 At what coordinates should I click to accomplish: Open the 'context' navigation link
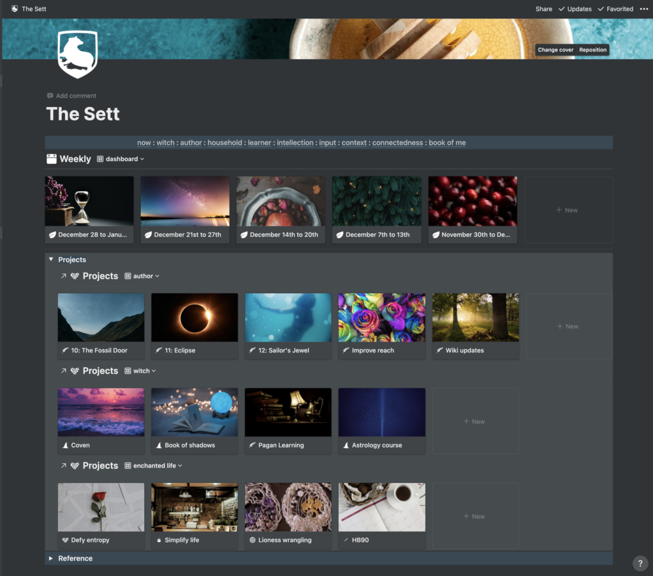click(355, 143)
